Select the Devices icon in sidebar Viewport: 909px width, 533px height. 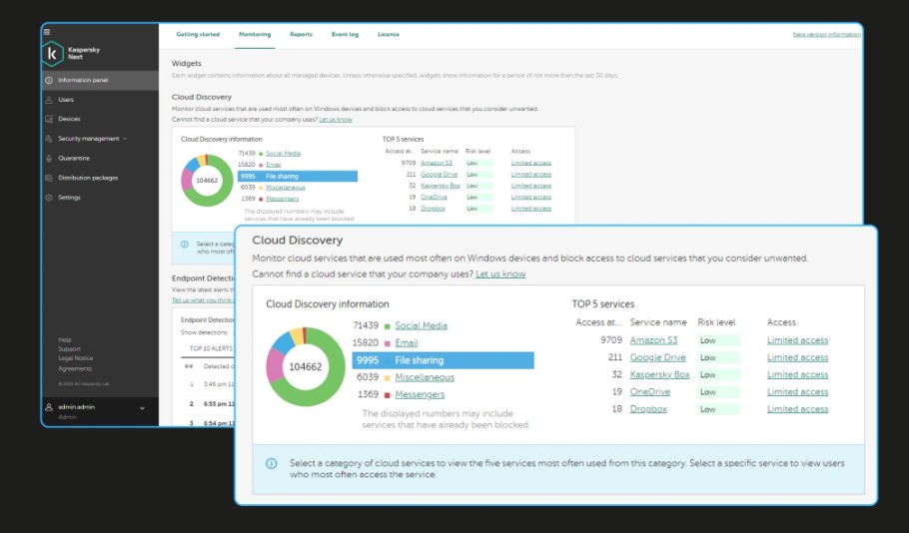pyautogui.click(x=49, y=119)
